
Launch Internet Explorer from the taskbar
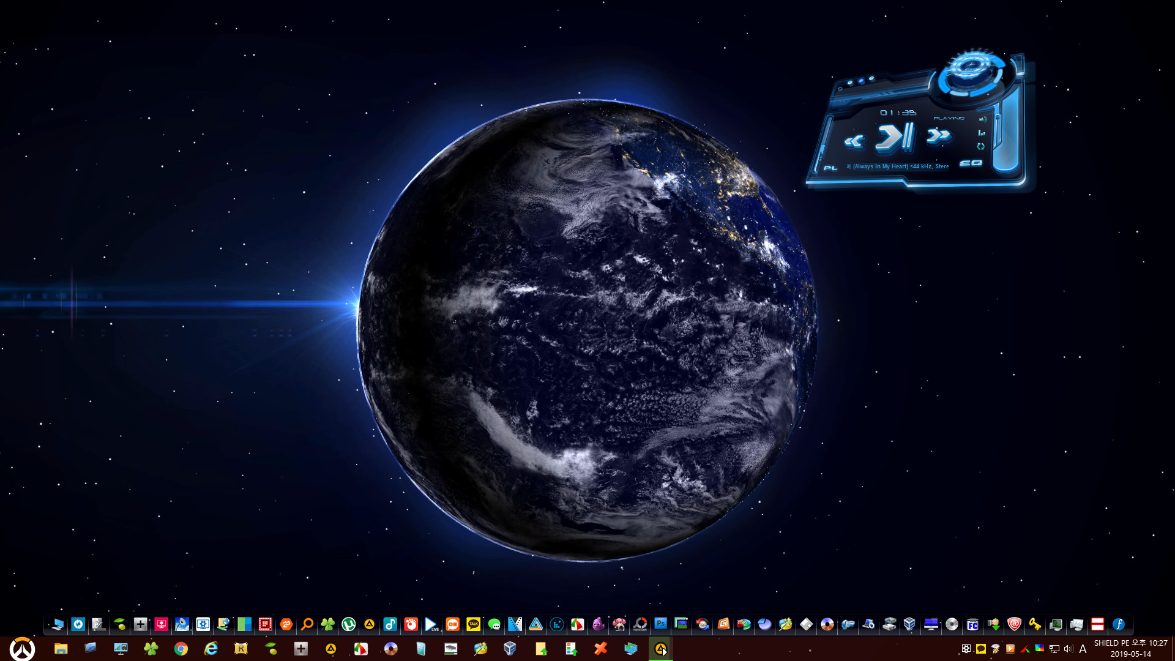point(211,649)
